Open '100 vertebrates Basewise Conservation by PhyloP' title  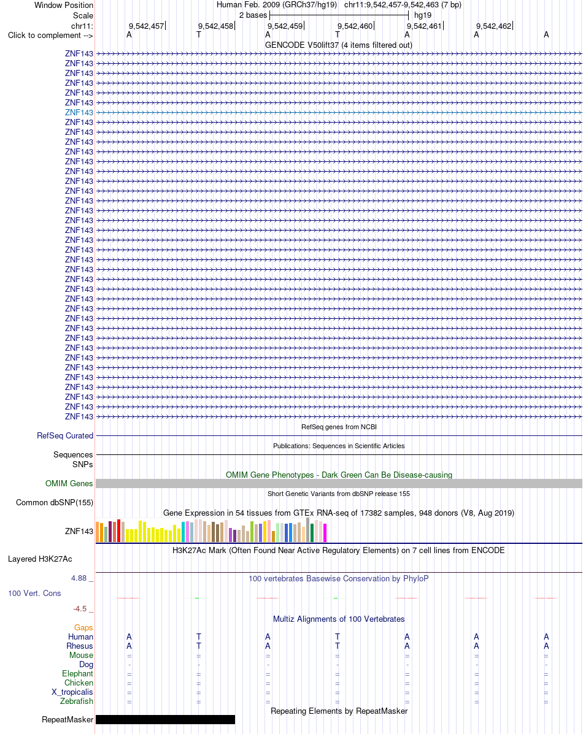pos(339,579)
